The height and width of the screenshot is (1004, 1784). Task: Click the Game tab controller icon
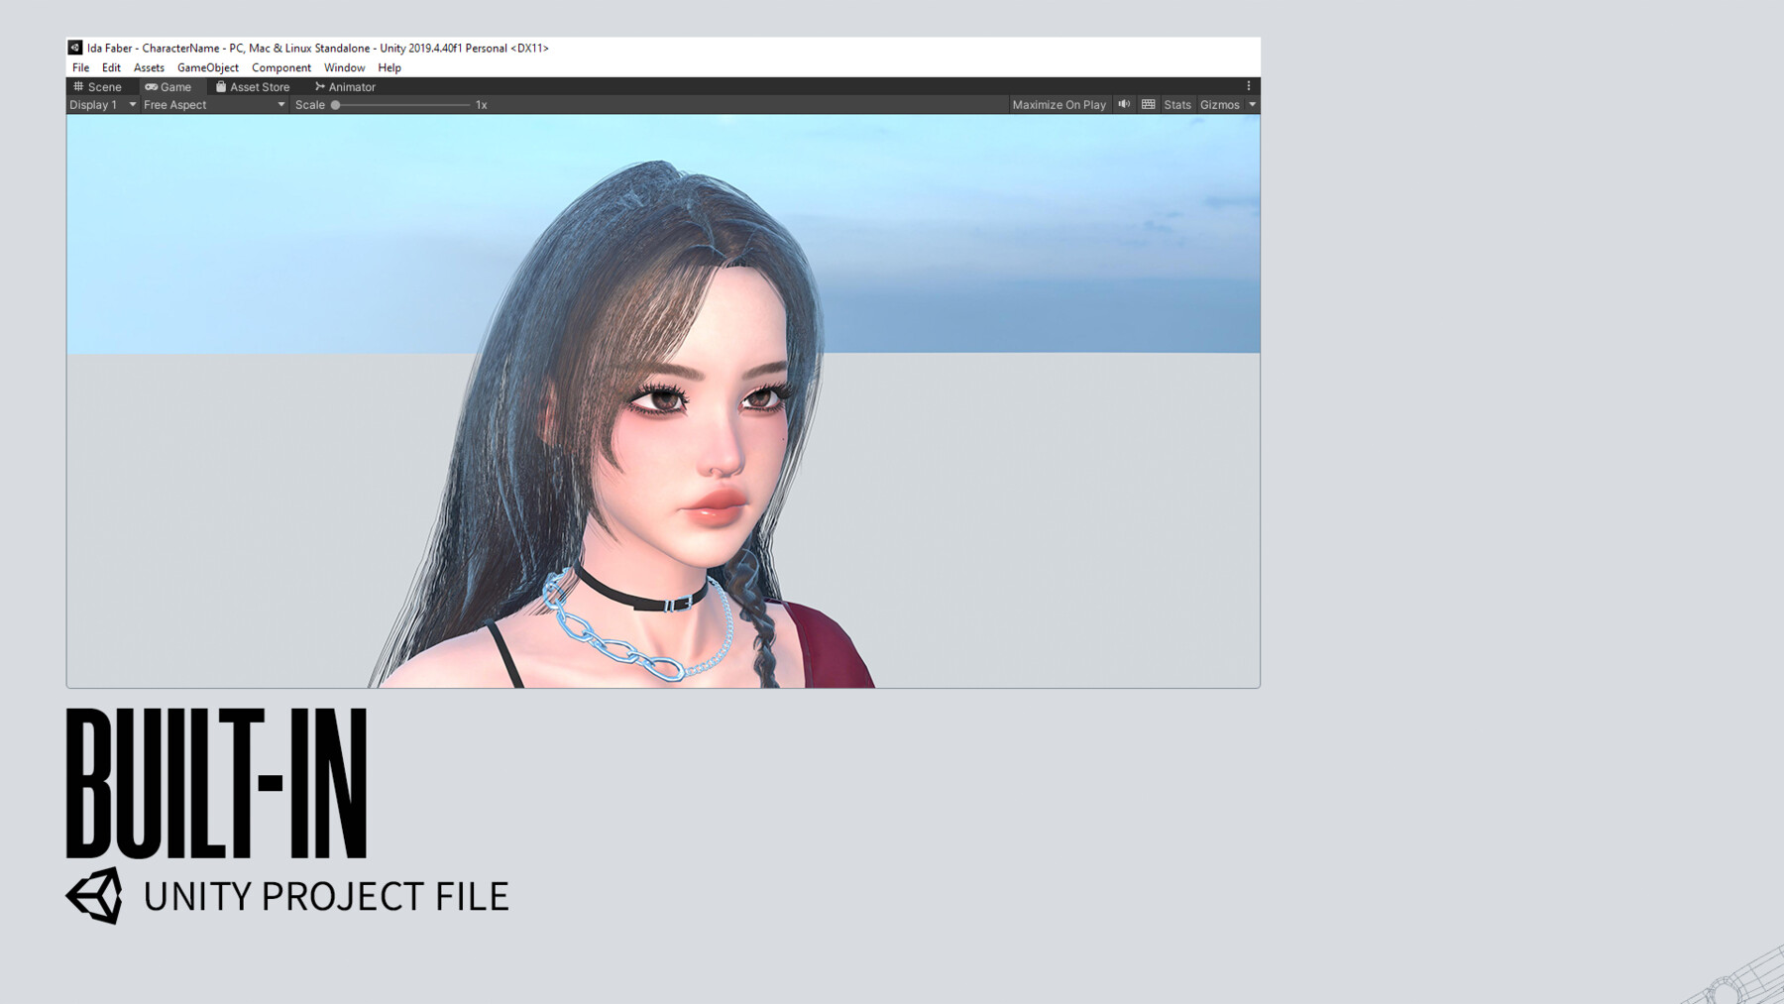[151, 87]
